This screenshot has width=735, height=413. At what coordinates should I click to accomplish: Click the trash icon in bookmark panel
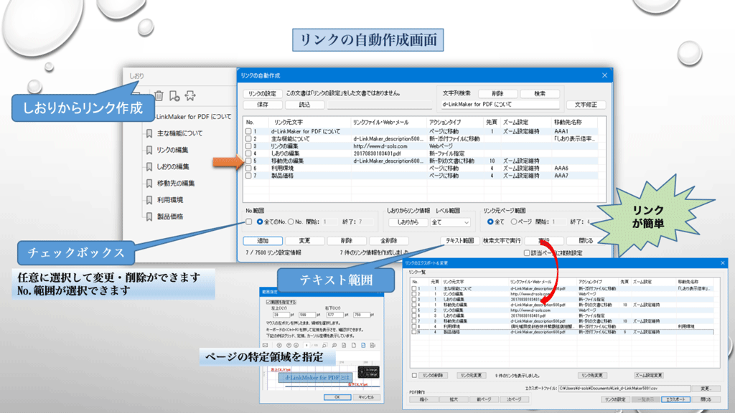[159, 95]
